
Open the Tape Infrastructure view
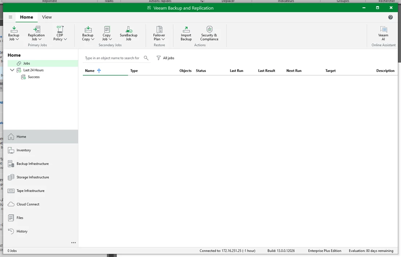[x=41, y=191]
